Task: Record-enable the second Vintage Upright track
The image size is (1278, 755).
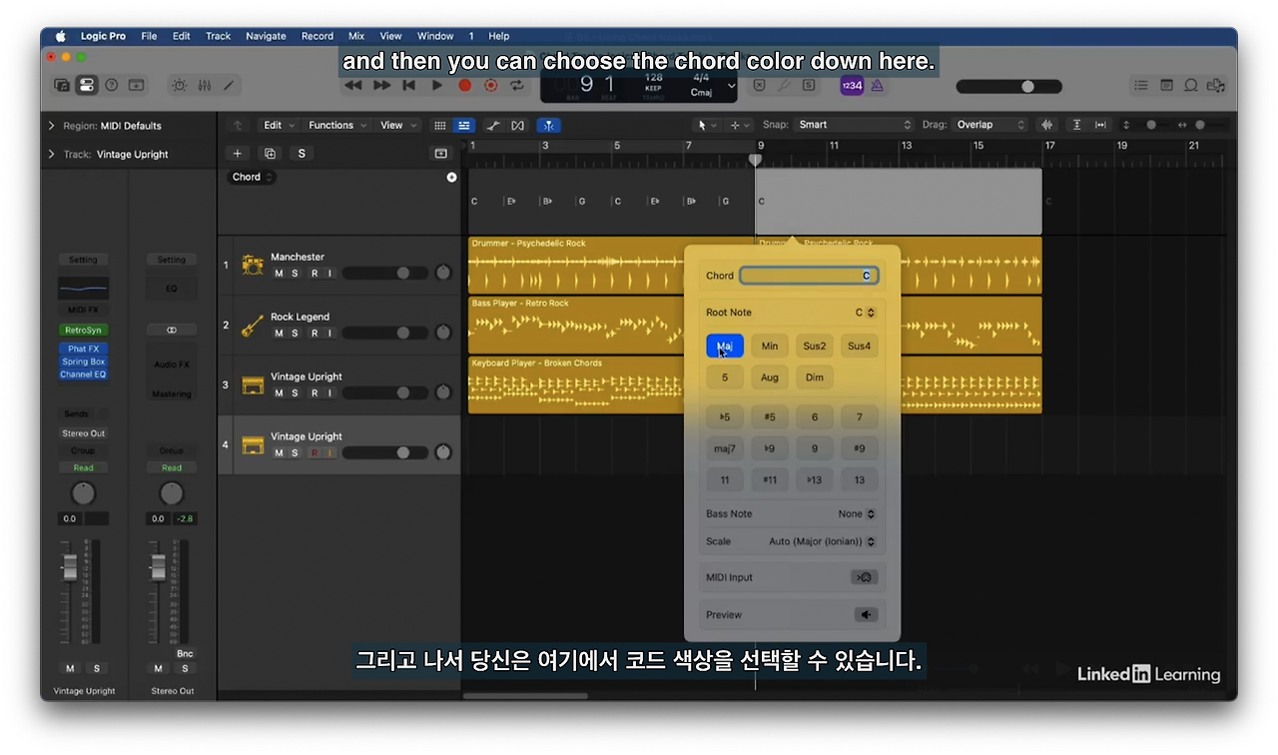Action: tap(314, 452)
